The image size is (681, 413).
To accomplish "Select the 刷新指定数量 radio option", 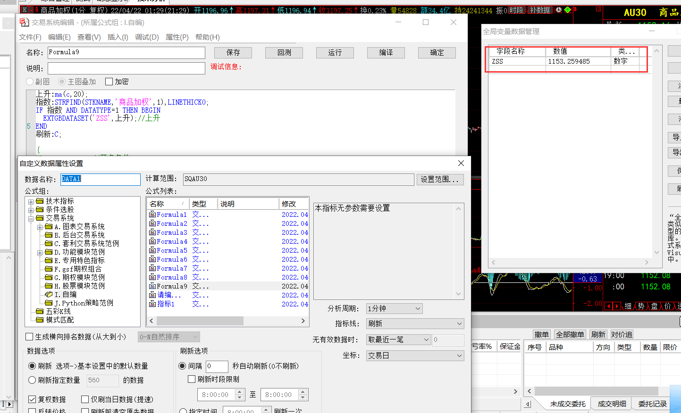I will pyautogui.click(x=32, y=380).
